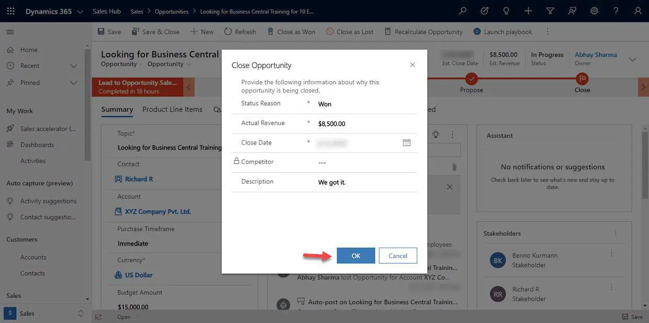Open owner Abhay Sharma link
Screen dimensions: 649x323
click(596, 54)
